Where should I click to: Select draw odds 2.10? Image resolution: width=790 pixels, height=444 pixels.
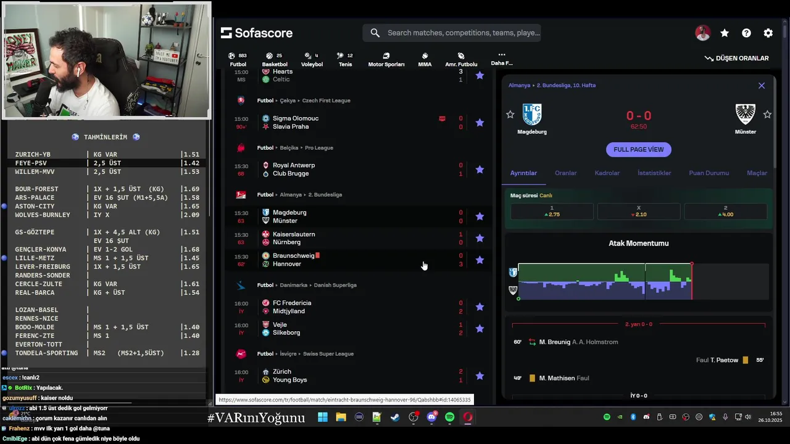(639, 212)
